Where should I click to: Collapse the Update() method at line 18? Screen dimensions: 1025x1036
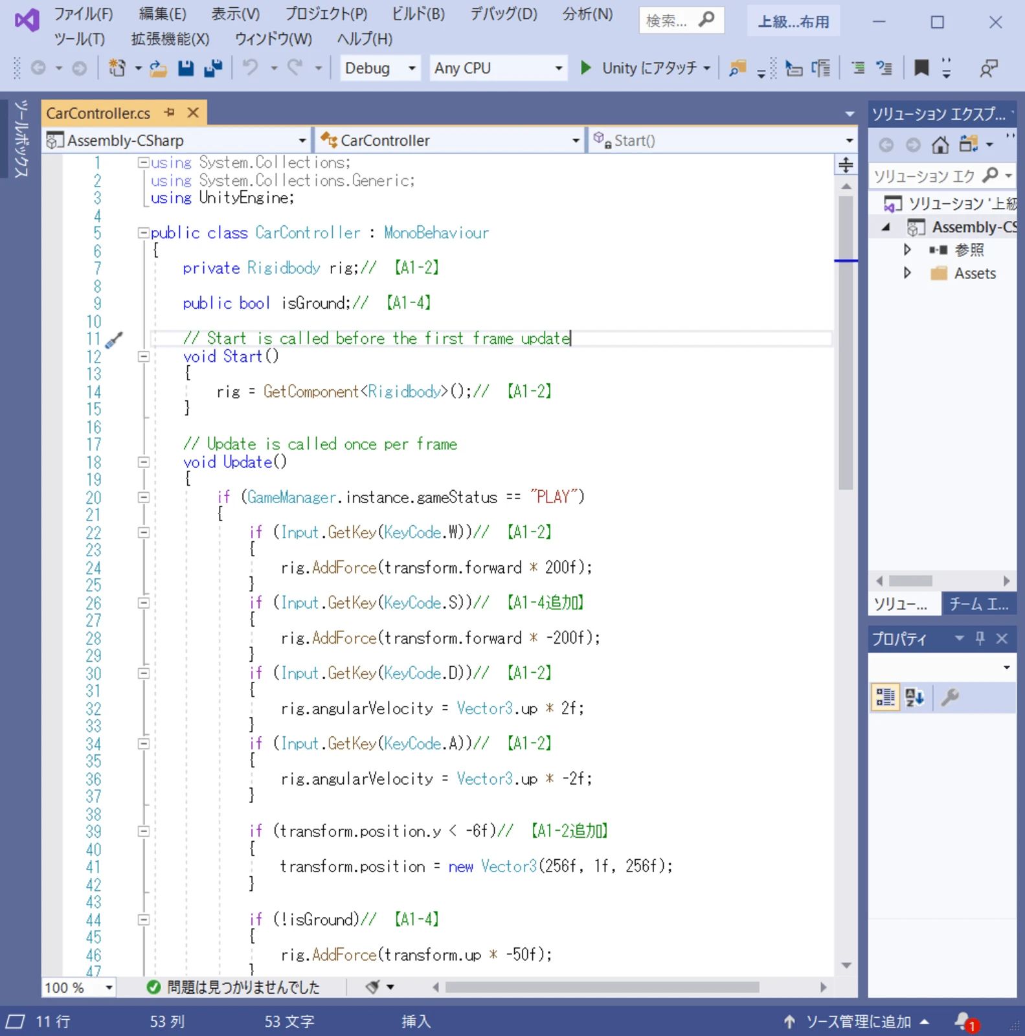(x=144, y=462)
